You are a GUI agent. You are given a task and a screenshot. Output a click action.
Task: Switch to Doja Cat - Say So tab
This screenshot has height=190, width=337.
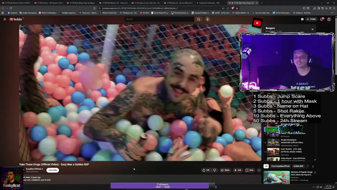(x=178, y=3)
